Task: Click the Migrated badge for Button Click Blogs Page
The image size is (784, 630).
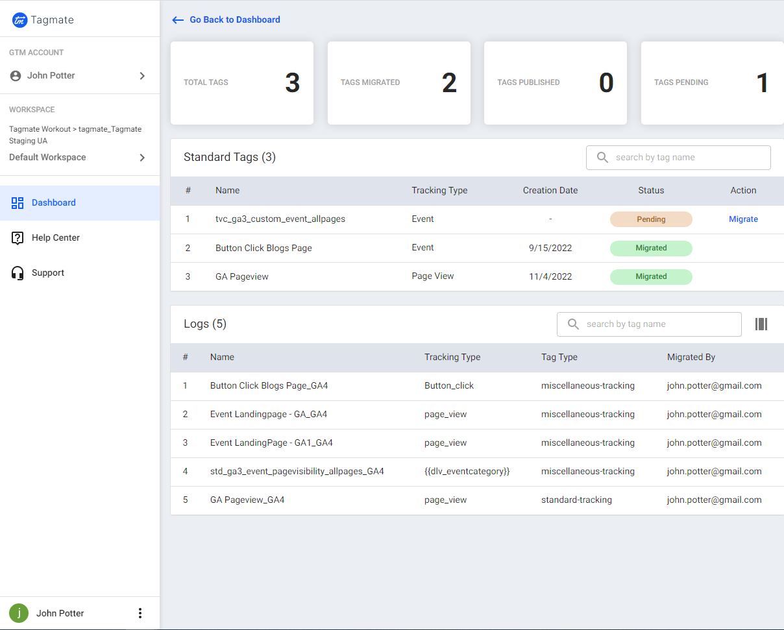Action: tap(651, 248)
